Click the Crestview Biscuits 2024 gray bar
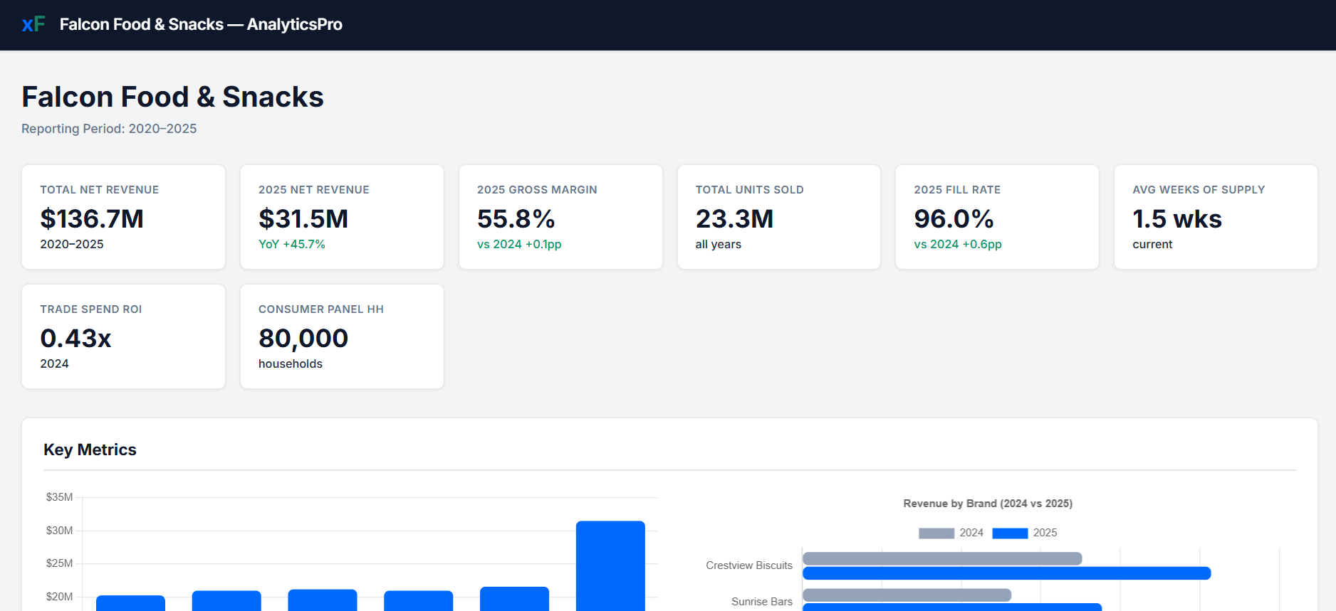Viewport: 1336px width, 611px height. tap(942, 558)
